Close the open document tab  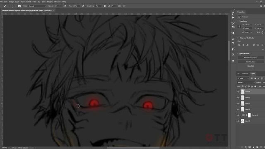point(53,10)
